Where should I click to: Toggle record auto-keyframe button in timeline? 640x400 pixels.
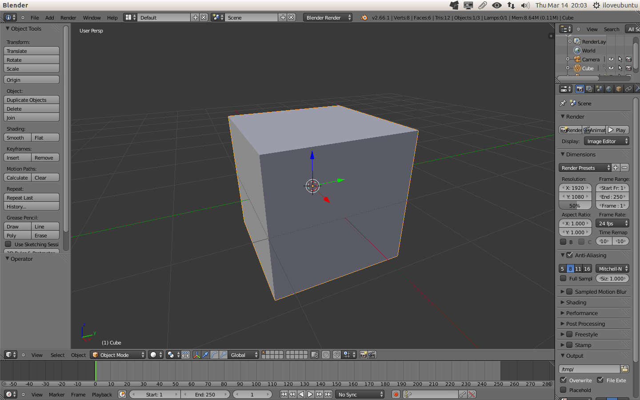click(x=396, y=394)
